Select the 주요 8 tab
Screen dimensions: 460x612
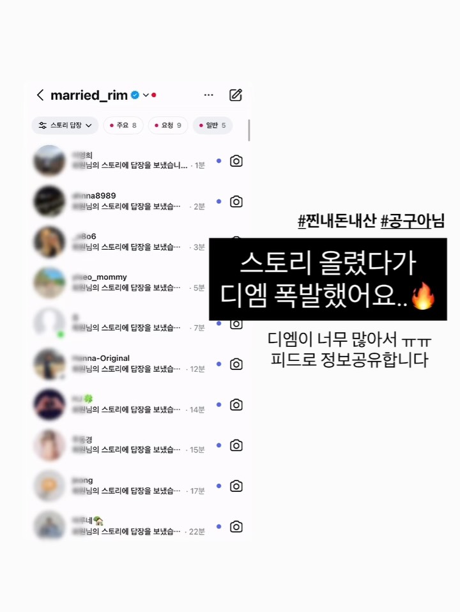123,125
